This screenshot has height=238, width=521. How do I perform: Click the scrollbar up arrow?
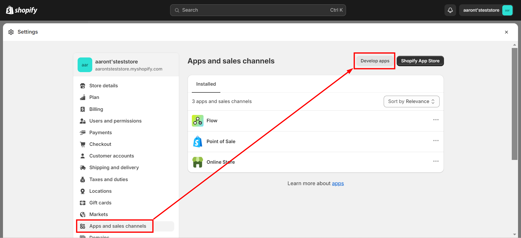(x=514, y=45)
